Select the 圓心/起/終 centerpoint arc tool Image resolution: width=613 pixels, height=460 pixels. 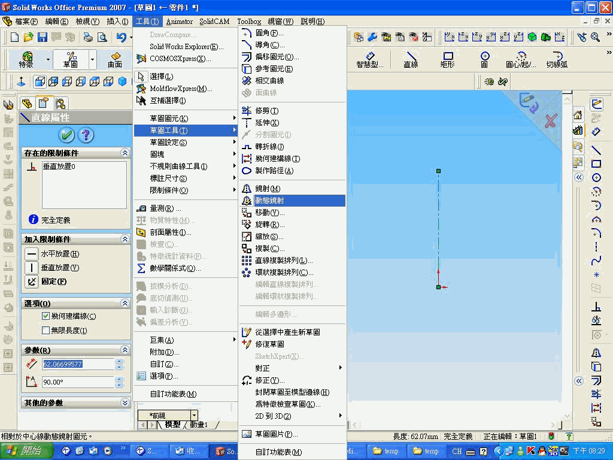pos(521,59)
